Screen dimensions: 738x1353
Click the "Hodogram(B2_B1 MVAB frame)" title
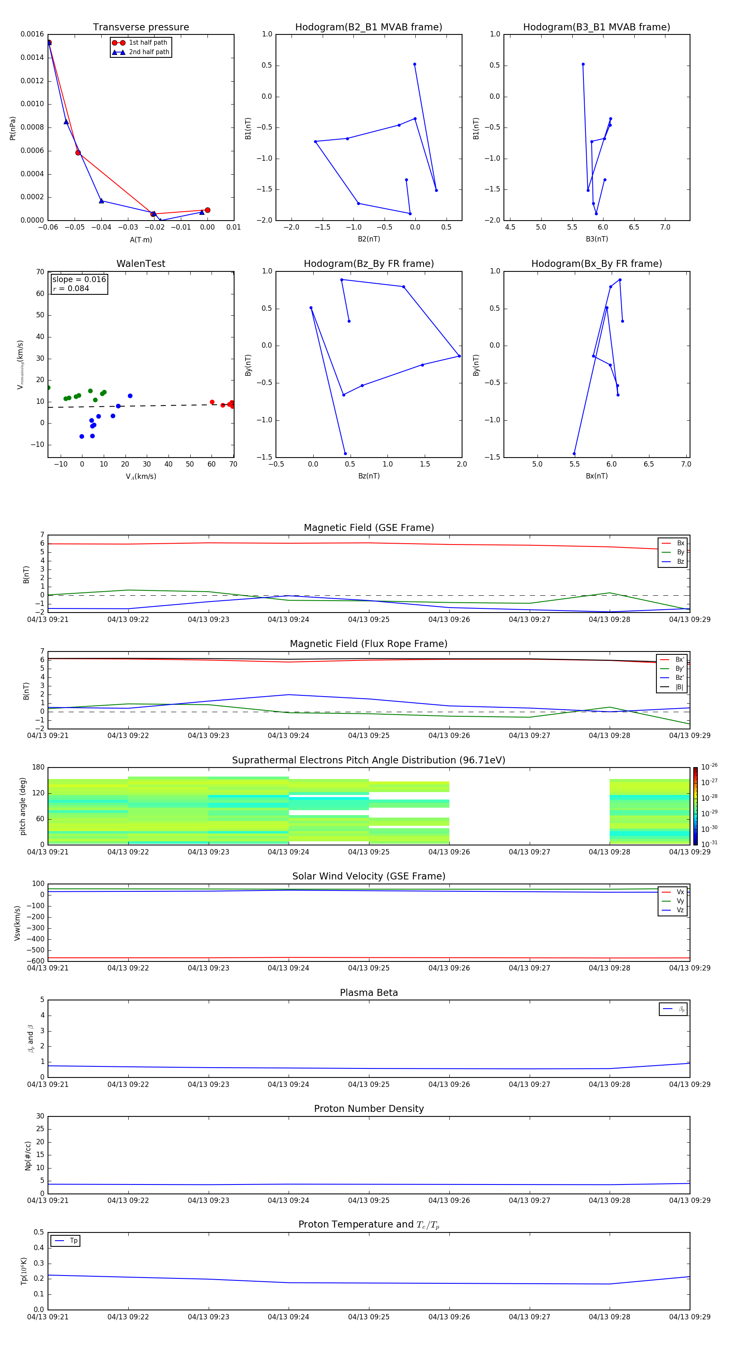369,27
